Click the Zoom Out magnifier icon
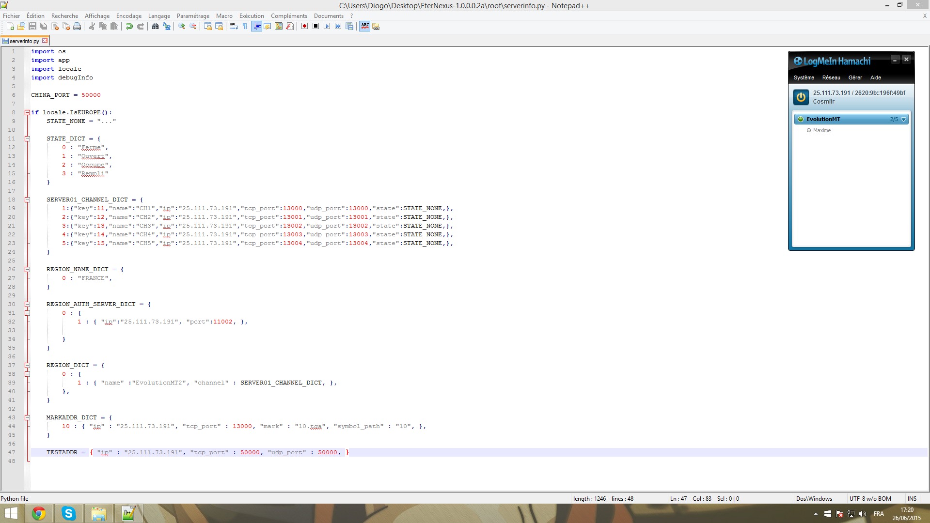 pyautogui.click(x=193, y=27)
